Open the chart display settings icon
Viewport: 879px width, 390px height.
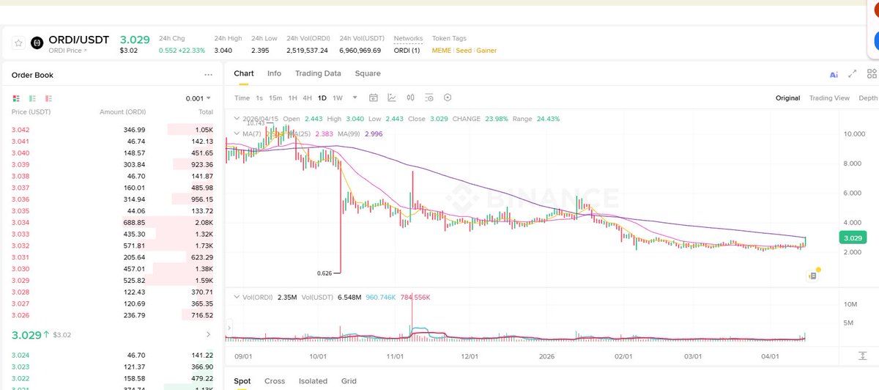[429, 97]
